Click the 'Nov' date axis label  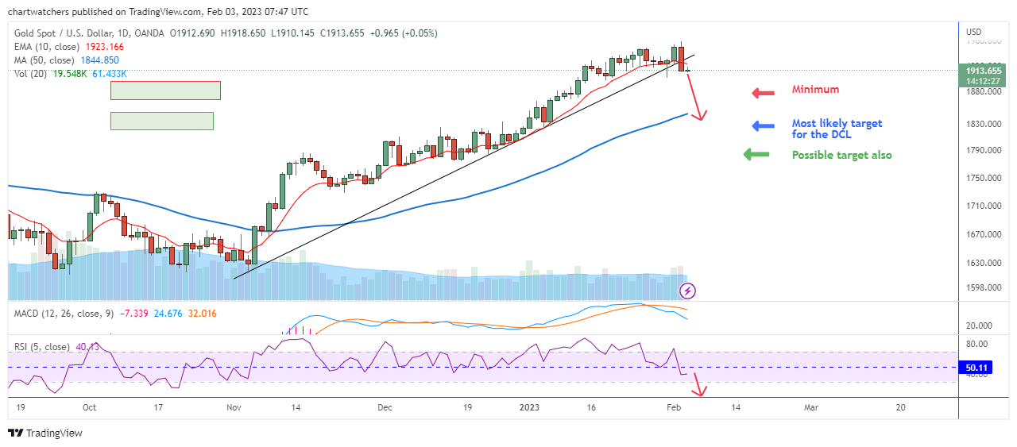point(234,407)
